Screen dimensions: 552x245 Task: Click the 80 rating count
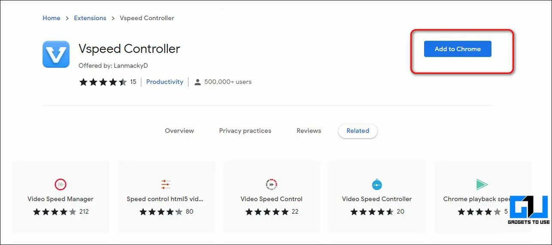[189, 212]
